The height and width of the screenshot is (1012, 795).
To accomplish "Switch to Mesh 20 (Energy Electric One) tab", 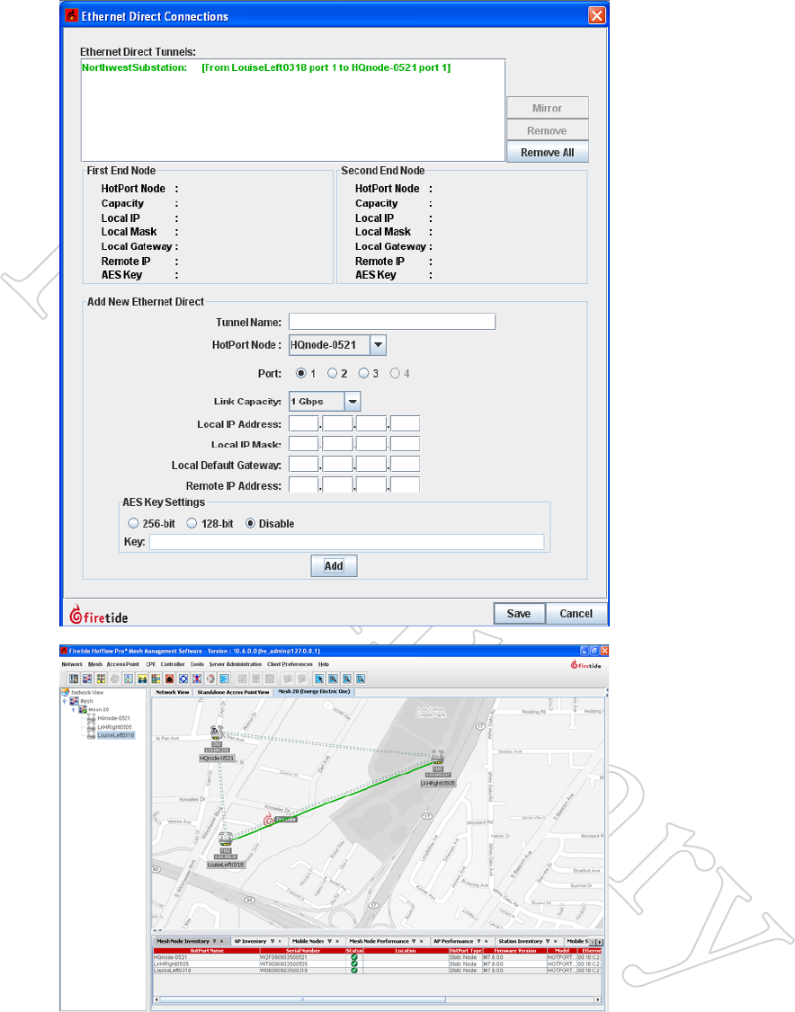I will coord(314,691).
